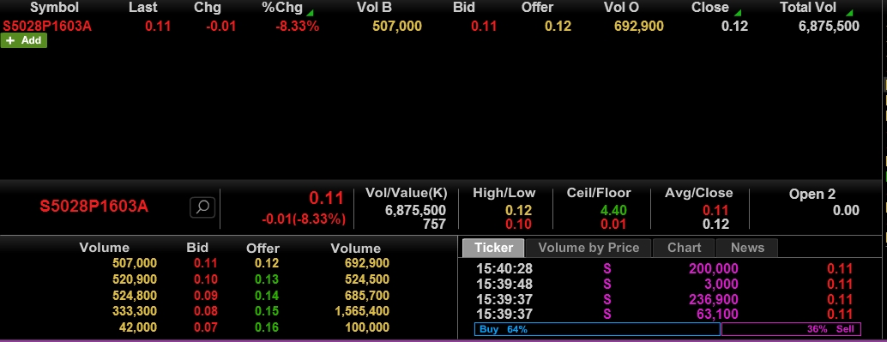Click the green sort triangle beside %Chg
This screenshot has height=342, width=887.
click(x=310, y=12)
